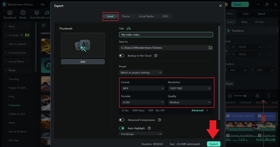The image size is (280, 147).
Task: Turn on Advanced Compression
Action: point(122,120)
